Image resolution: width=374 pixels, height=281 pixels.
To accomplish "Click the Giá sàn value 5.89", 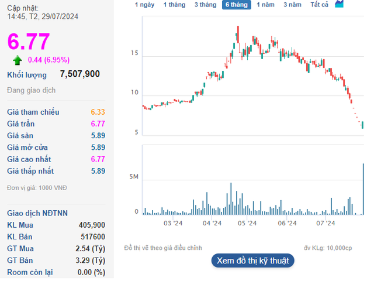I will (x=98, y=136).
